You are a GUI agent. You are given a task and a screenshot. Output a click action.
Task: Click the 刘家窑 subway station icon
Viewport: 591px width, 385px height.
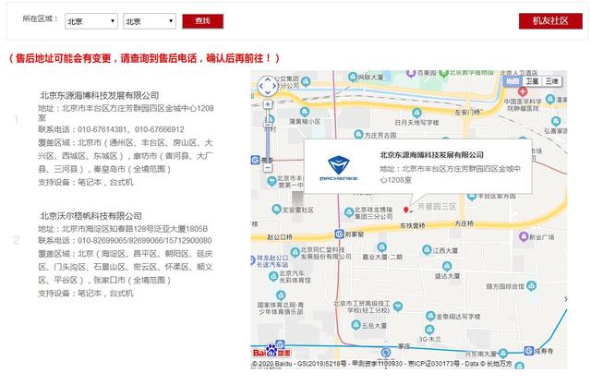(339, 235)
